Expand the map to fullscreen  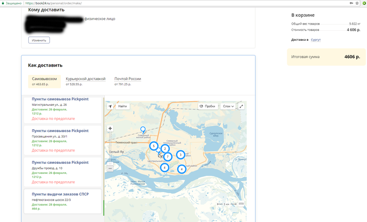241,106
